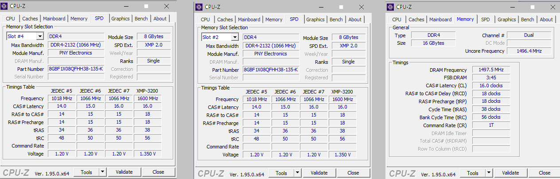Click Close button in first window
This screenshot has width=560, height=179.
(158, 172)
